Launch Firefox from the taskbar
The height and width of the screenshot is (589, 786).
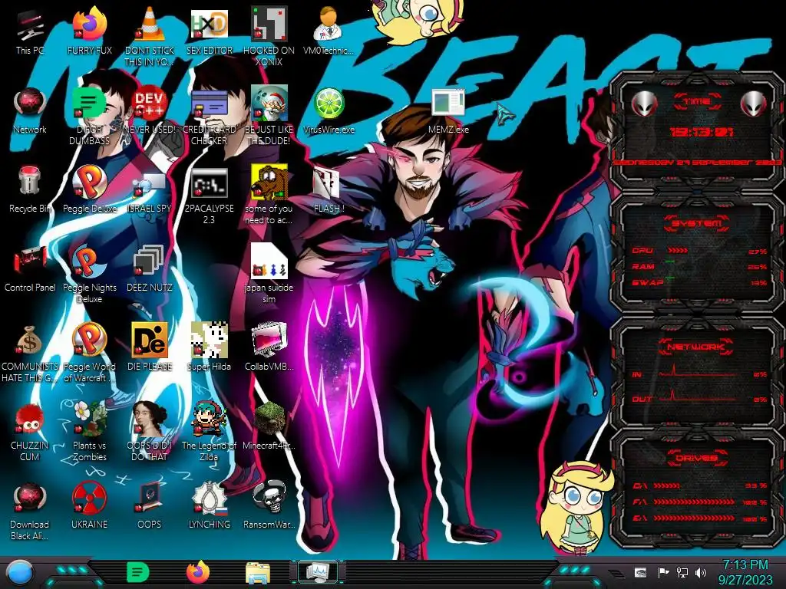198,572
